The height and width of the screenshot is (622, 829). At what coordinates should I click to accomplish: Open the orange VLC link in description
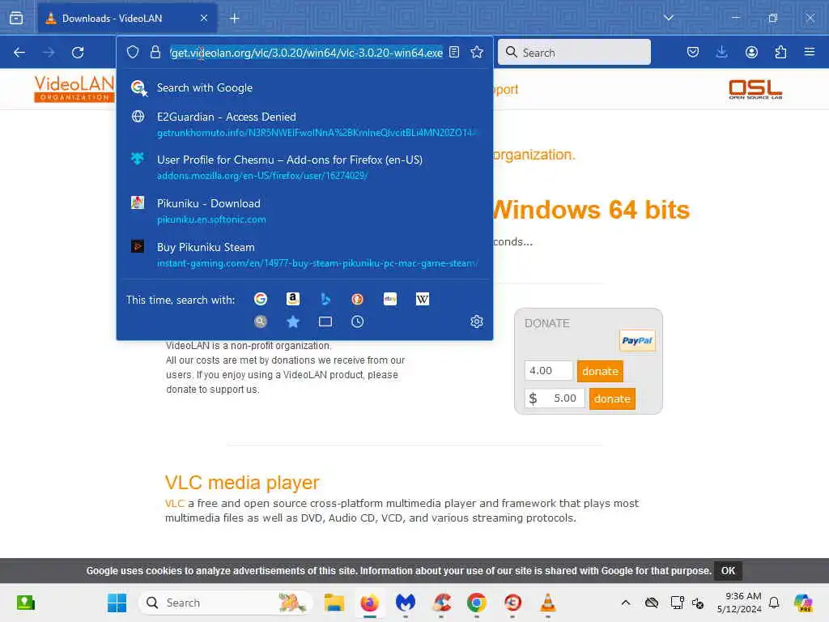tap(175, 503)
